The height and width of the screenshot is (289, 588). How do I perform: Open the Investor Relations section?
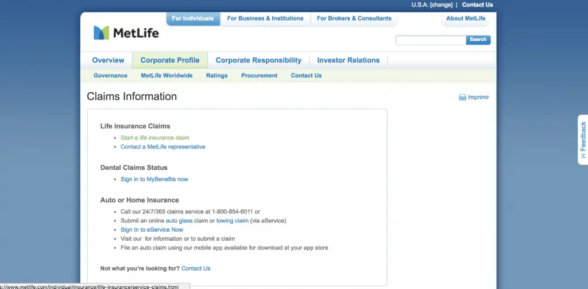(349, 60)
